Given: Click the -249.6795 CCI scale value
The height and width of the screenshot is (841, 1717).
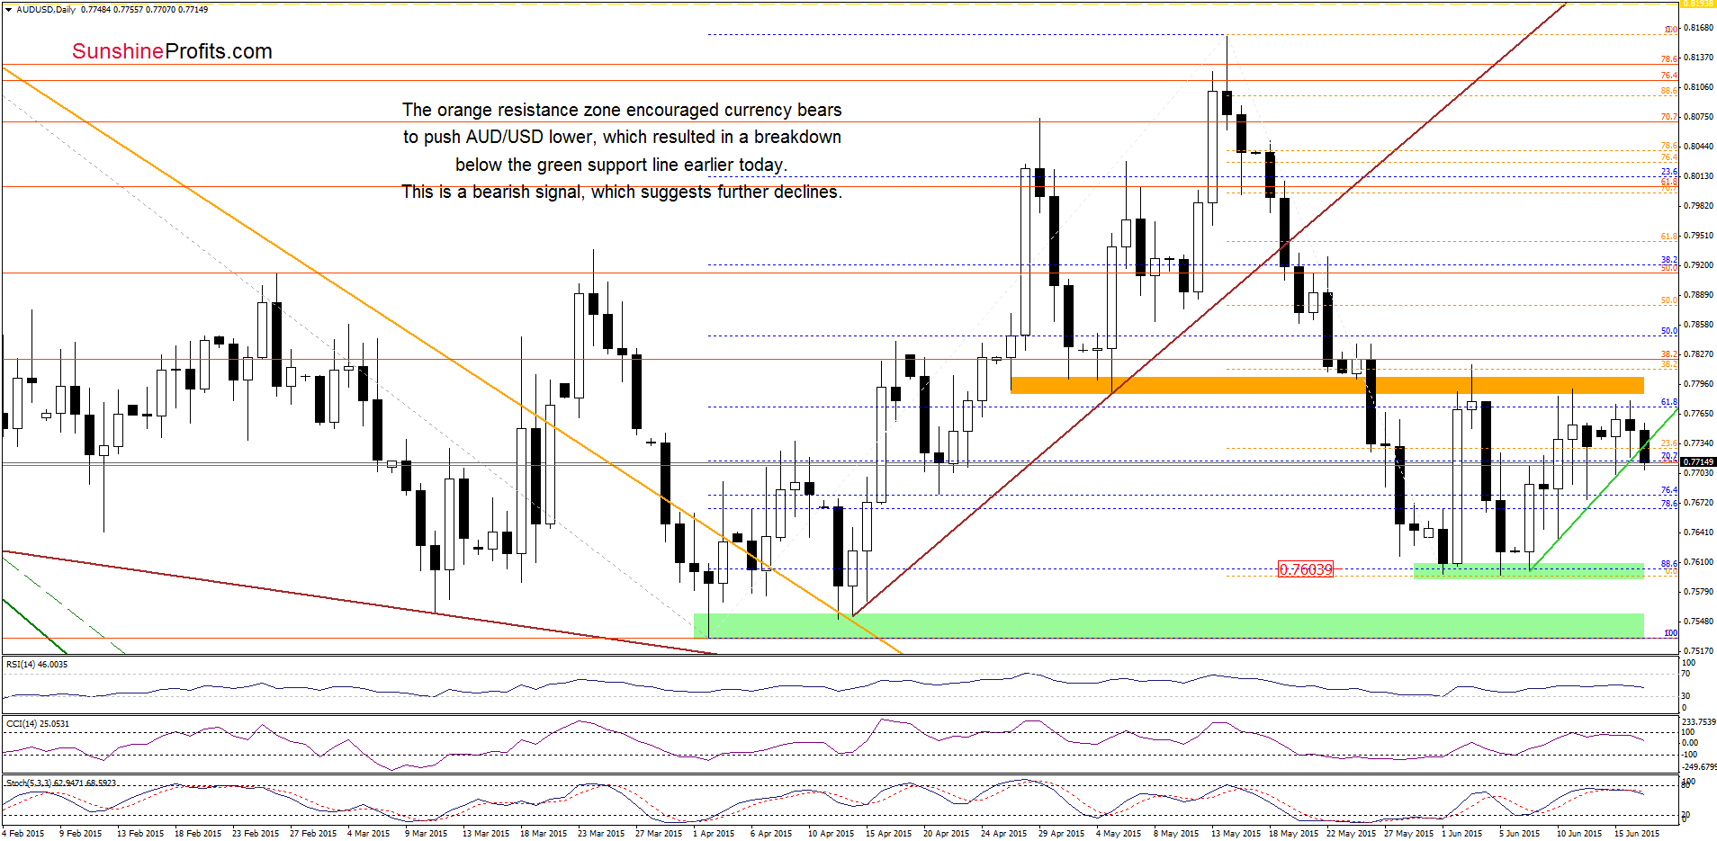Looking at the screenshot, I should pyautogui.click(x=1699, y=766).
